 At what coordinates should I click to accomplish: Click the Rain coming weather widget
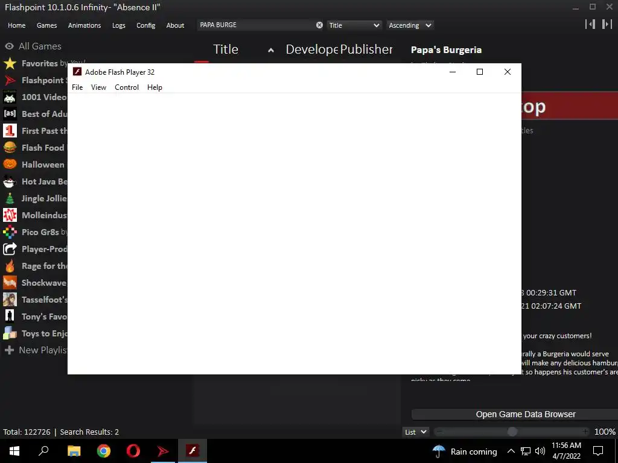point(465,451)
